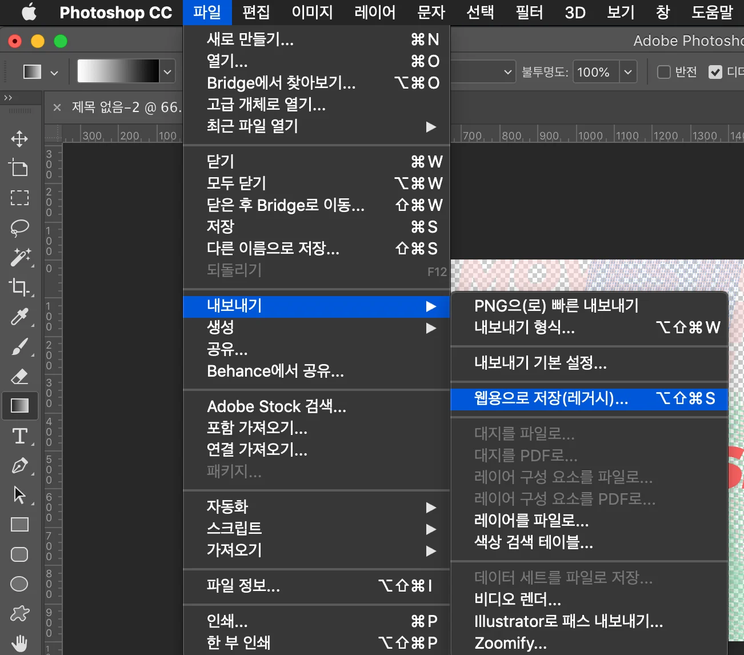
Task: Open the 편집 menu
Action: [x=256, y=12]
